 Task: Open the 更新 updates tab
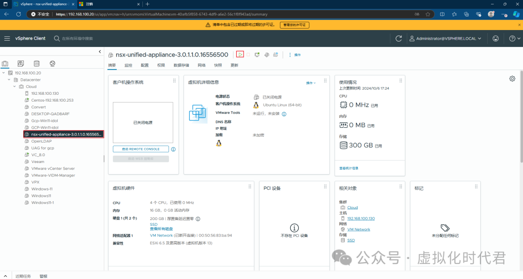coord(234,65)
